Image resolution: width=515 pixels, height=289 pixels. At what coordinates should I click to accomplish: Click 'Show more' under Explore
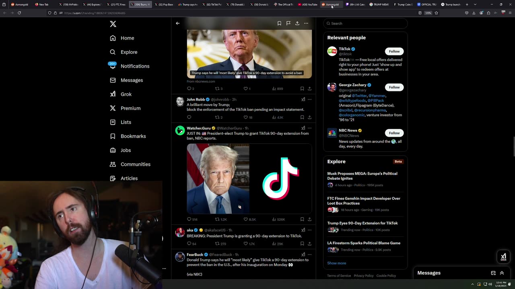coord(337,263)
